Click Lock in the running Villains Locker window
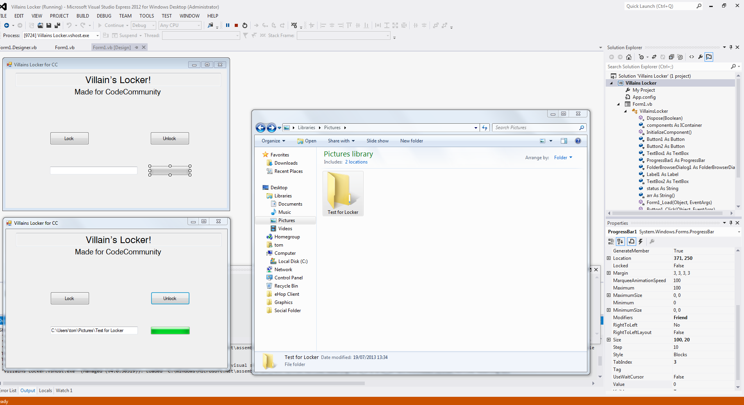This screenshot has height=405, width=744. coord(70,298)
